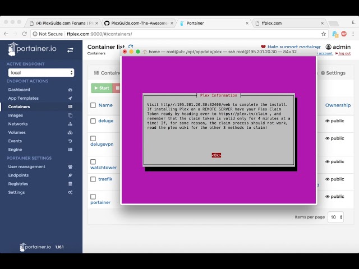The image size is (359, 269).
Task: Click the admin user avatar icon
Action: [x=328, y=47]
